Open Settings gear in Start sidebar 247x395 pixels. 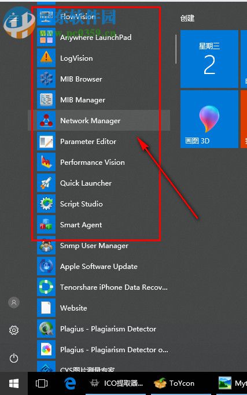(x=14, y=330)
